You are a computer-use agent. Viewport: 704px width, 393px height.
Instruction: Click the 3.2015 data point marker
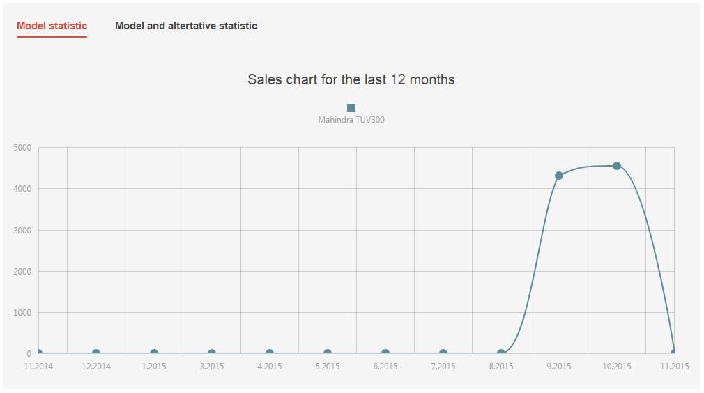(212, 353)
